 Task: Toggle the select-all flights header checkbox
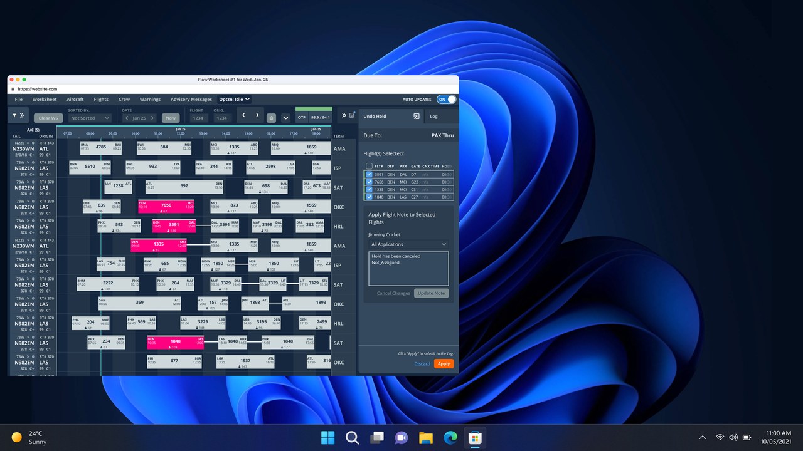click(369, 166)
